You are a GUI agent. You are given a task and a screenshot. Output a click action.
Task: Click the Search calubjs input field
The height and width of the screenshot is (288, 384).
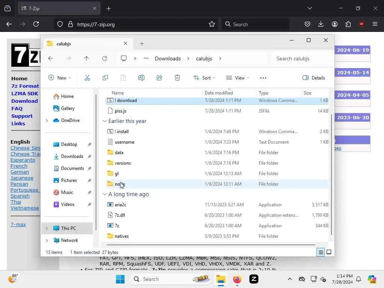[302, 58]
